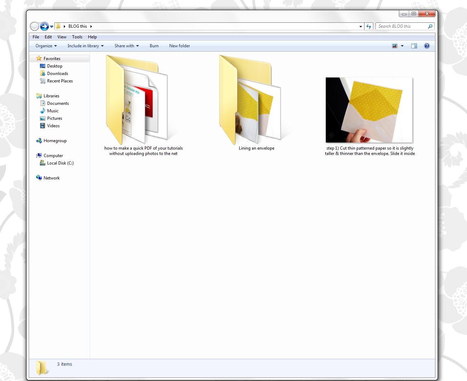Create a new folder

coord(179,46)
